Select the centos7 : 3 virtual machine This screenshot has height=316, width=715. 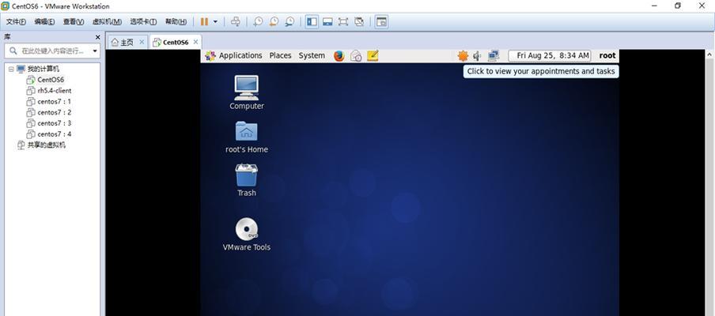(x=55, y=123)
